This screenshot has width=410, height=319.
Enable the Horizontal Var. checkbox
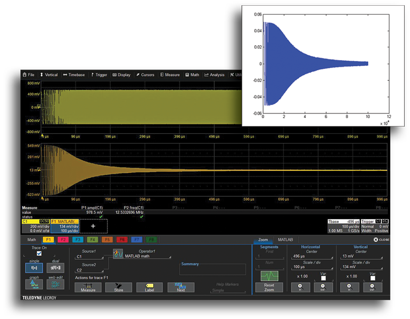tap(323, 278)
